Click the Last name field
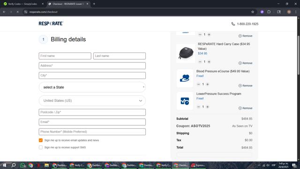The width and height of the screenshot is (300, 169). point(120,56)
